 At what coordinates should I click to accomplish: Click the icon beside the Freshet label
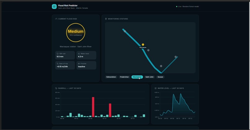(79, 64)
